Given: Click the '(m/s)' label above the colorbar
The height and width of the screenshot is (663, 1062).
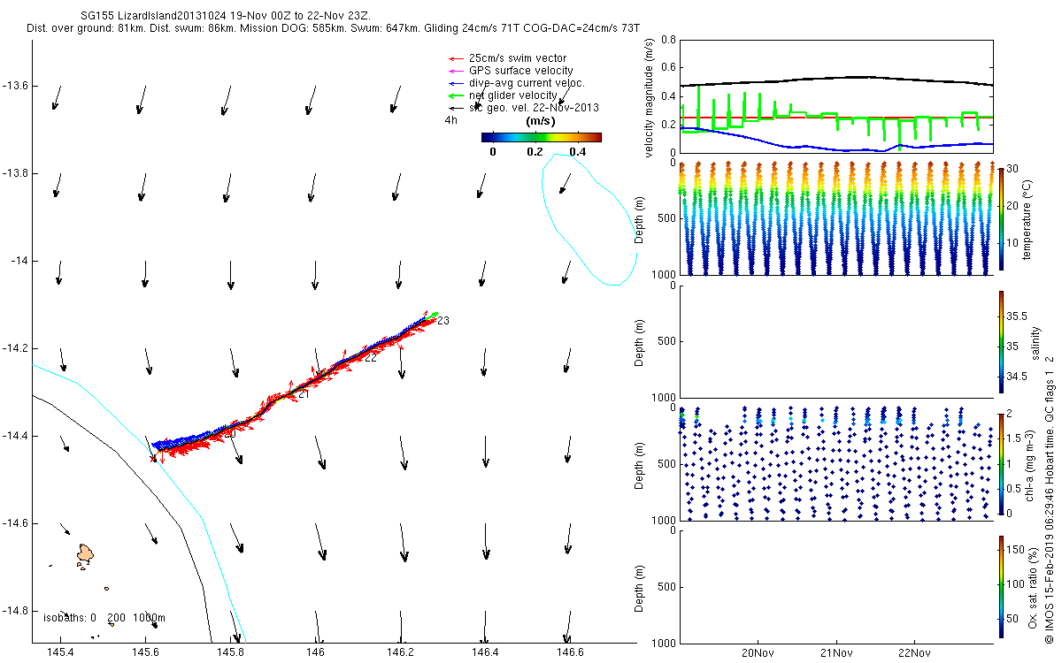Looking at the screenshot, I should (541, 121).
